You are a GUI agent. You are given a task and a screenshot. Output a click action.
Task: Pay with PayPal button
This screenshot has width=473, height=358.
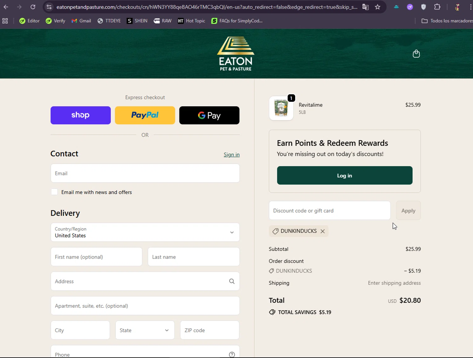(145, 115)
